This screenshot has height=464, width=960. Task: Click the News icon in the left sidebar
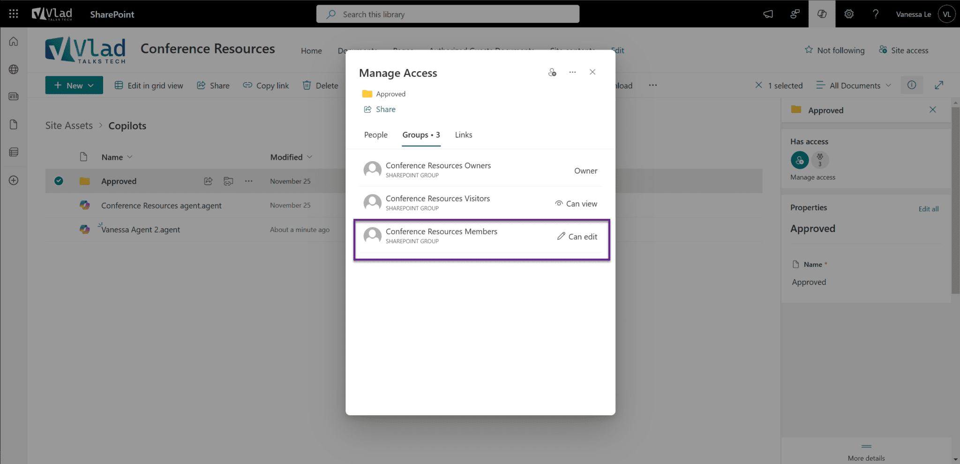(x=14, y=96)
